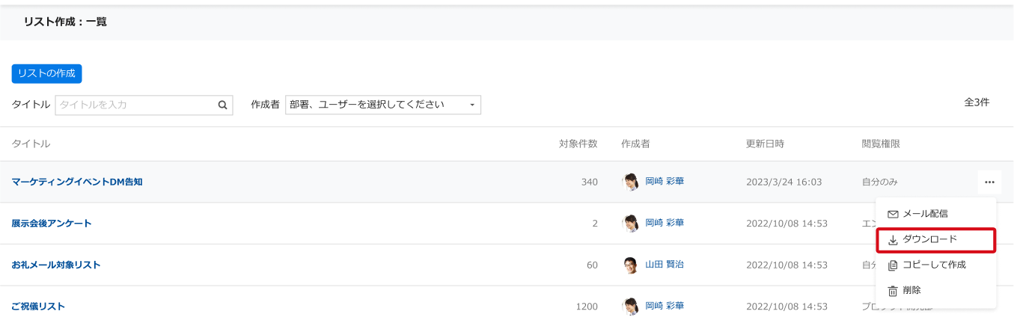Open the 作成者 department/user dropdown

(383, 105)
